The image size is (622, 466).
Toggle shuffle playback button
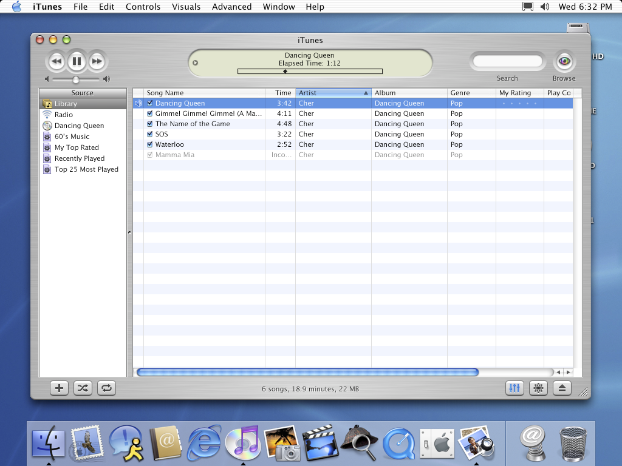click(83, 388)
